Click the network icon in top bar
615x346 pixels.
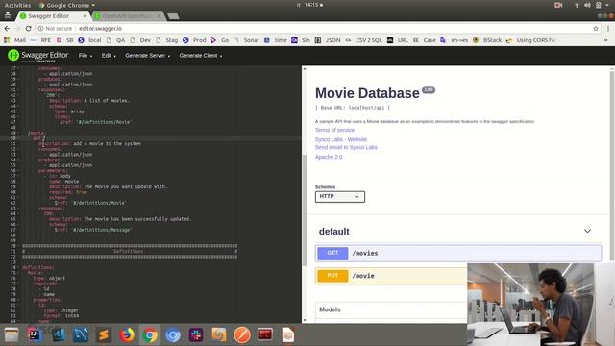point(577,5)
